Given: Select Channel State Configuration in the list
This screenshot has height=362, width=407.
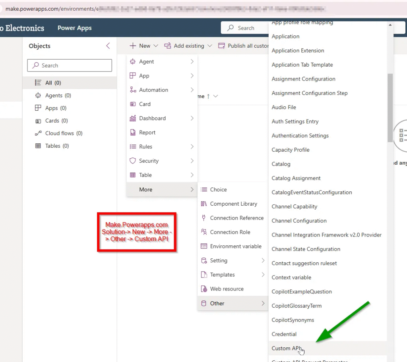Looking at the screenshot, I should [306, 249].
